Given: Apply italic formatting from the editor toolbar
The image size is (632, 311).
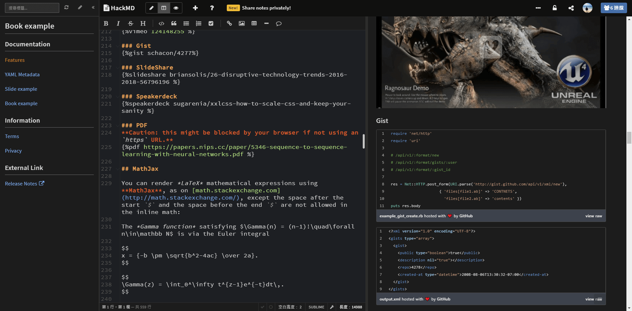Looking at the screenshot, I should point(118,23).
